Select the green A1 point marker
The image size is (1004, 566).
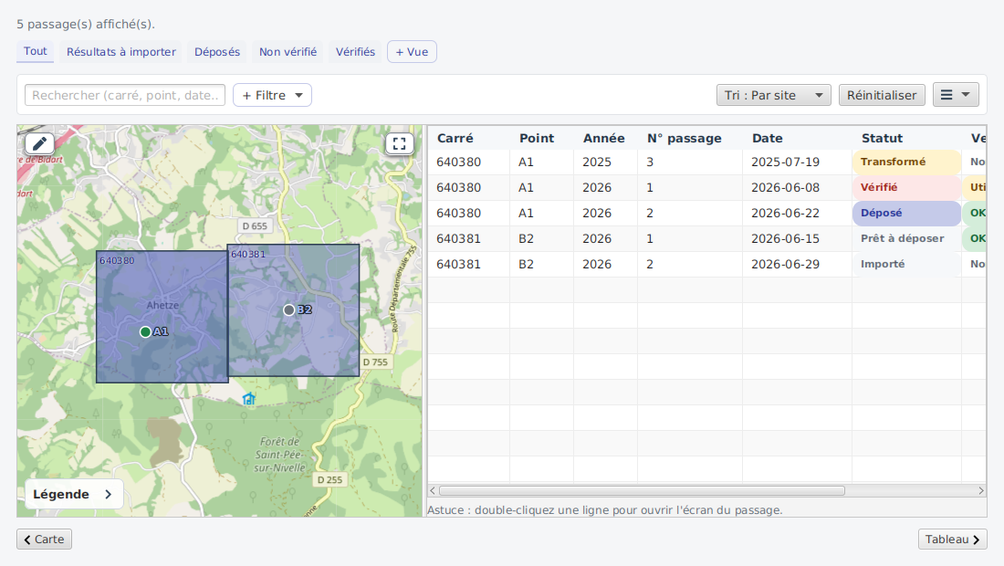point(145,331)
